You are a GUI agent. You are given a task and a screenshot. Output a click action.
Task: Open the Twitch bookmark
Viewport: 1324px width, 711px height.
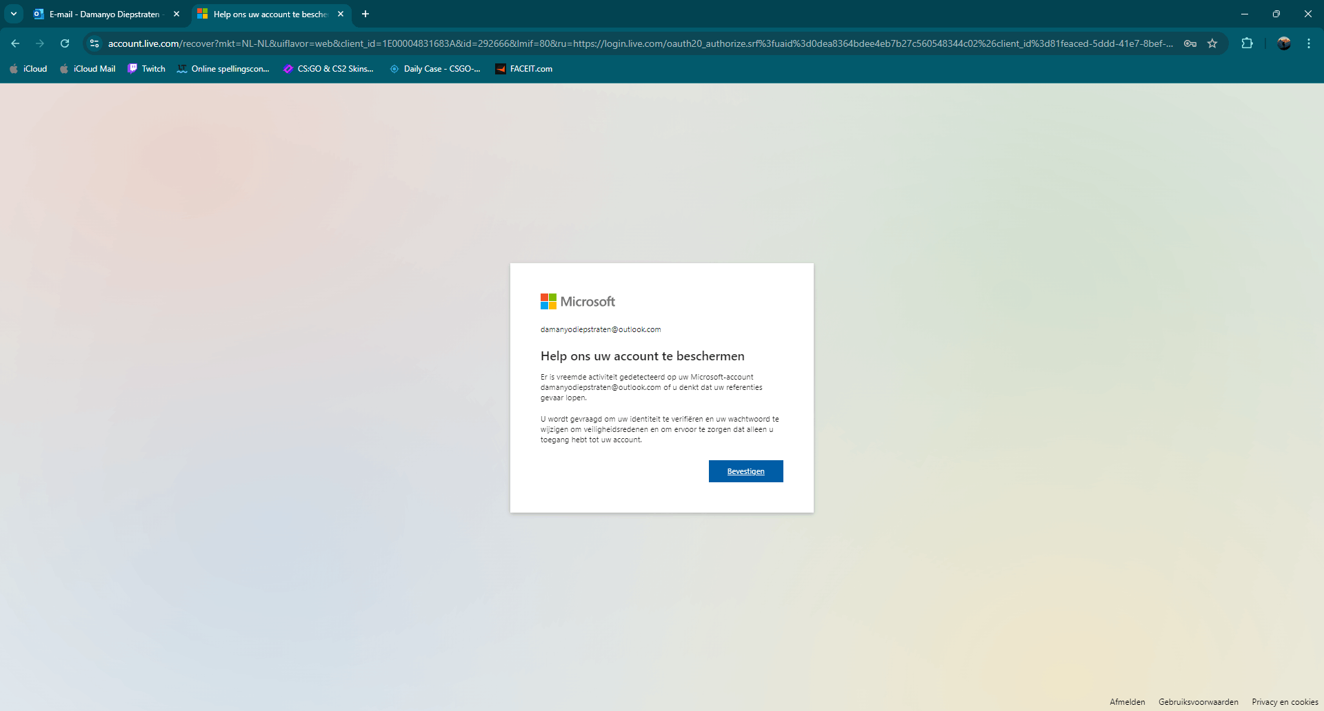[147, 69]
